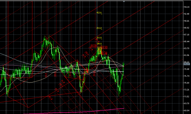Viewport: 191px width, 114px height.
Task: Click the 83.70 price scale value
Action: point(187,48)
